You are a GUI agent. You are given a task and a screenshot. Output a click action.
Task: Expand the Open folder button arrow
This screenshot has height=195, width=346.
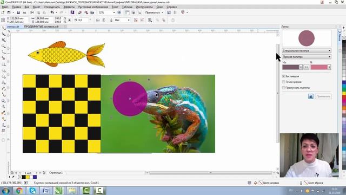(x=13, y=12)
